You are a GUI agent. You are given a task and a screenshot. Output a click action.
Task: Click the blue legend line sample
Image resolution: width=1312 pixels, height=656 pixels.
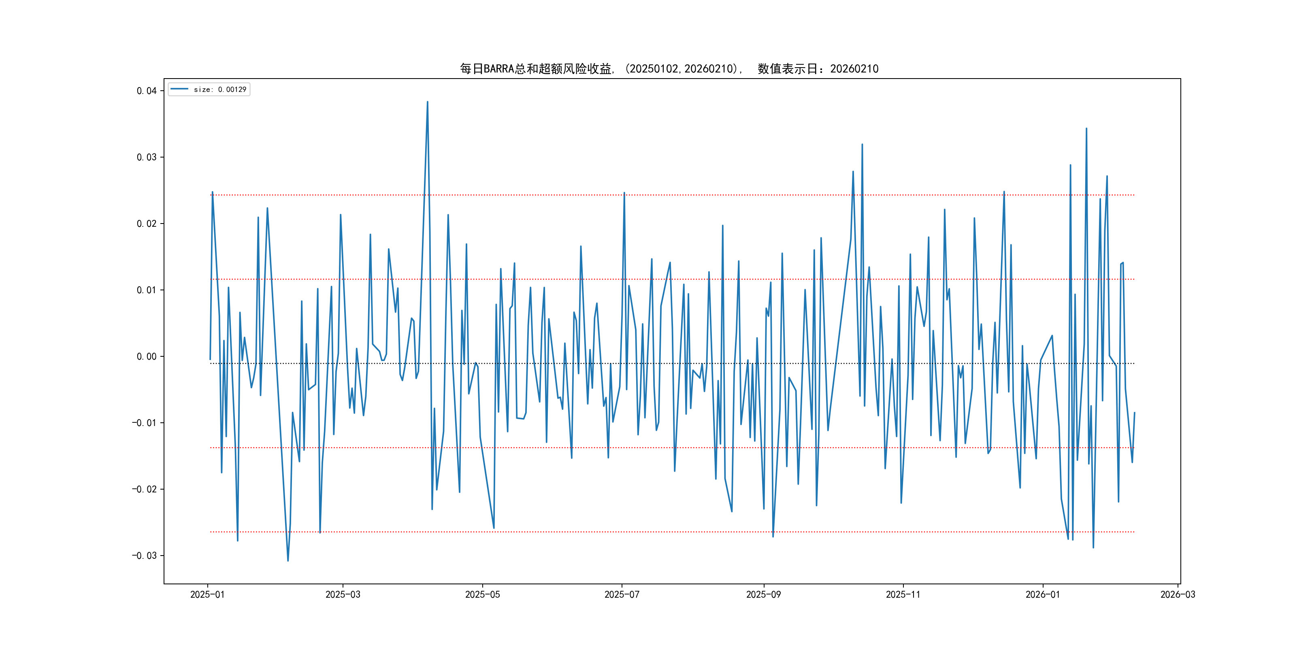point(179,89)
